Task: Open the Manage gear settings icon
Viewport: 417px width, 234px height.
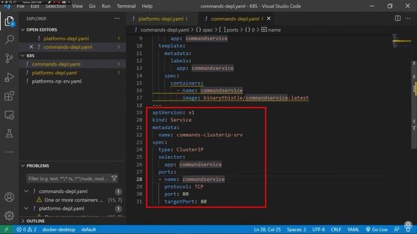Action: tap(9, 215)
